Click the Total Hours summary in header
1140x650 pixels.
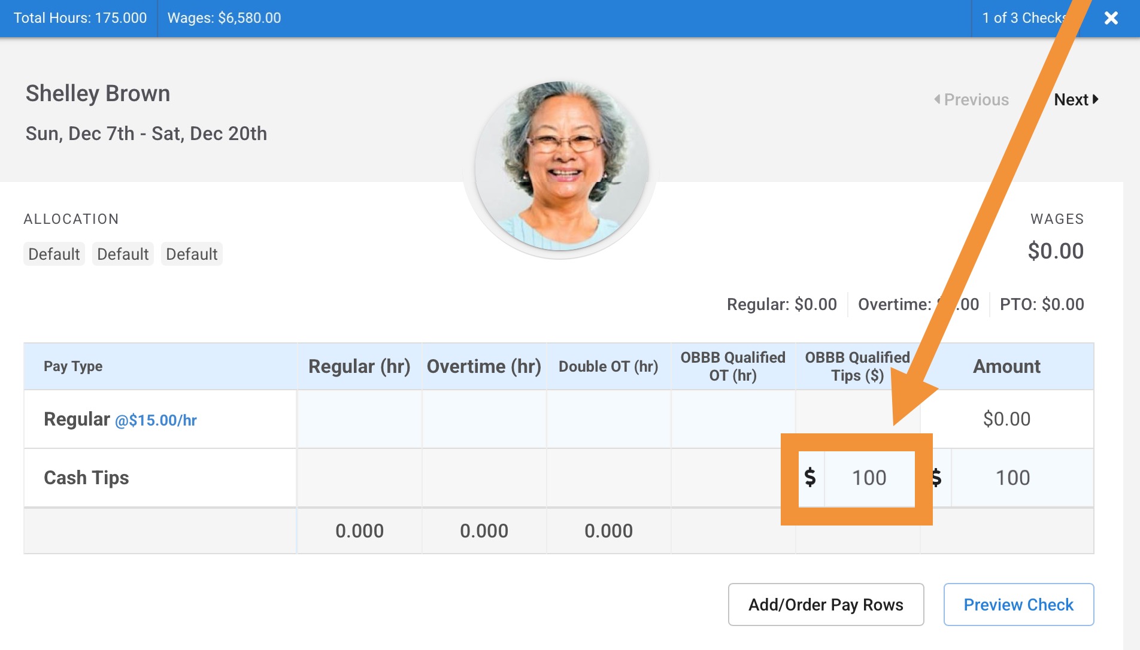tap(80, 18)
